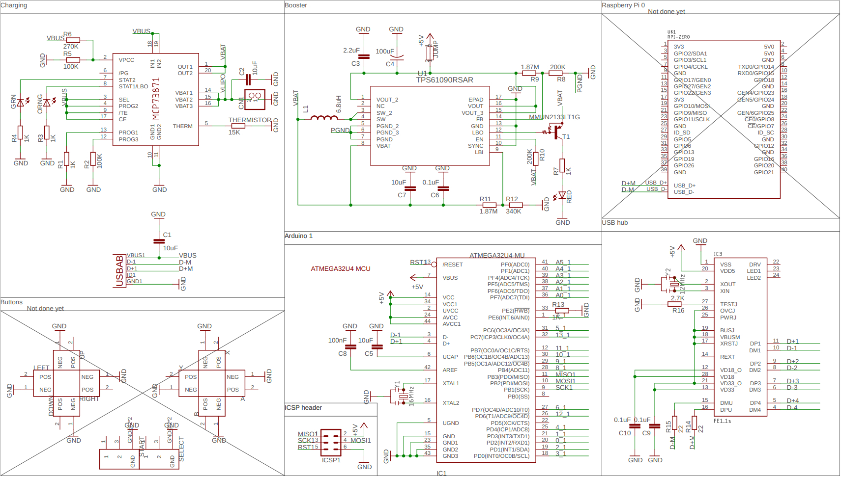Select the USBAB connector symbol
Viewport: 841px width, 477px height.
coord(119,270)
